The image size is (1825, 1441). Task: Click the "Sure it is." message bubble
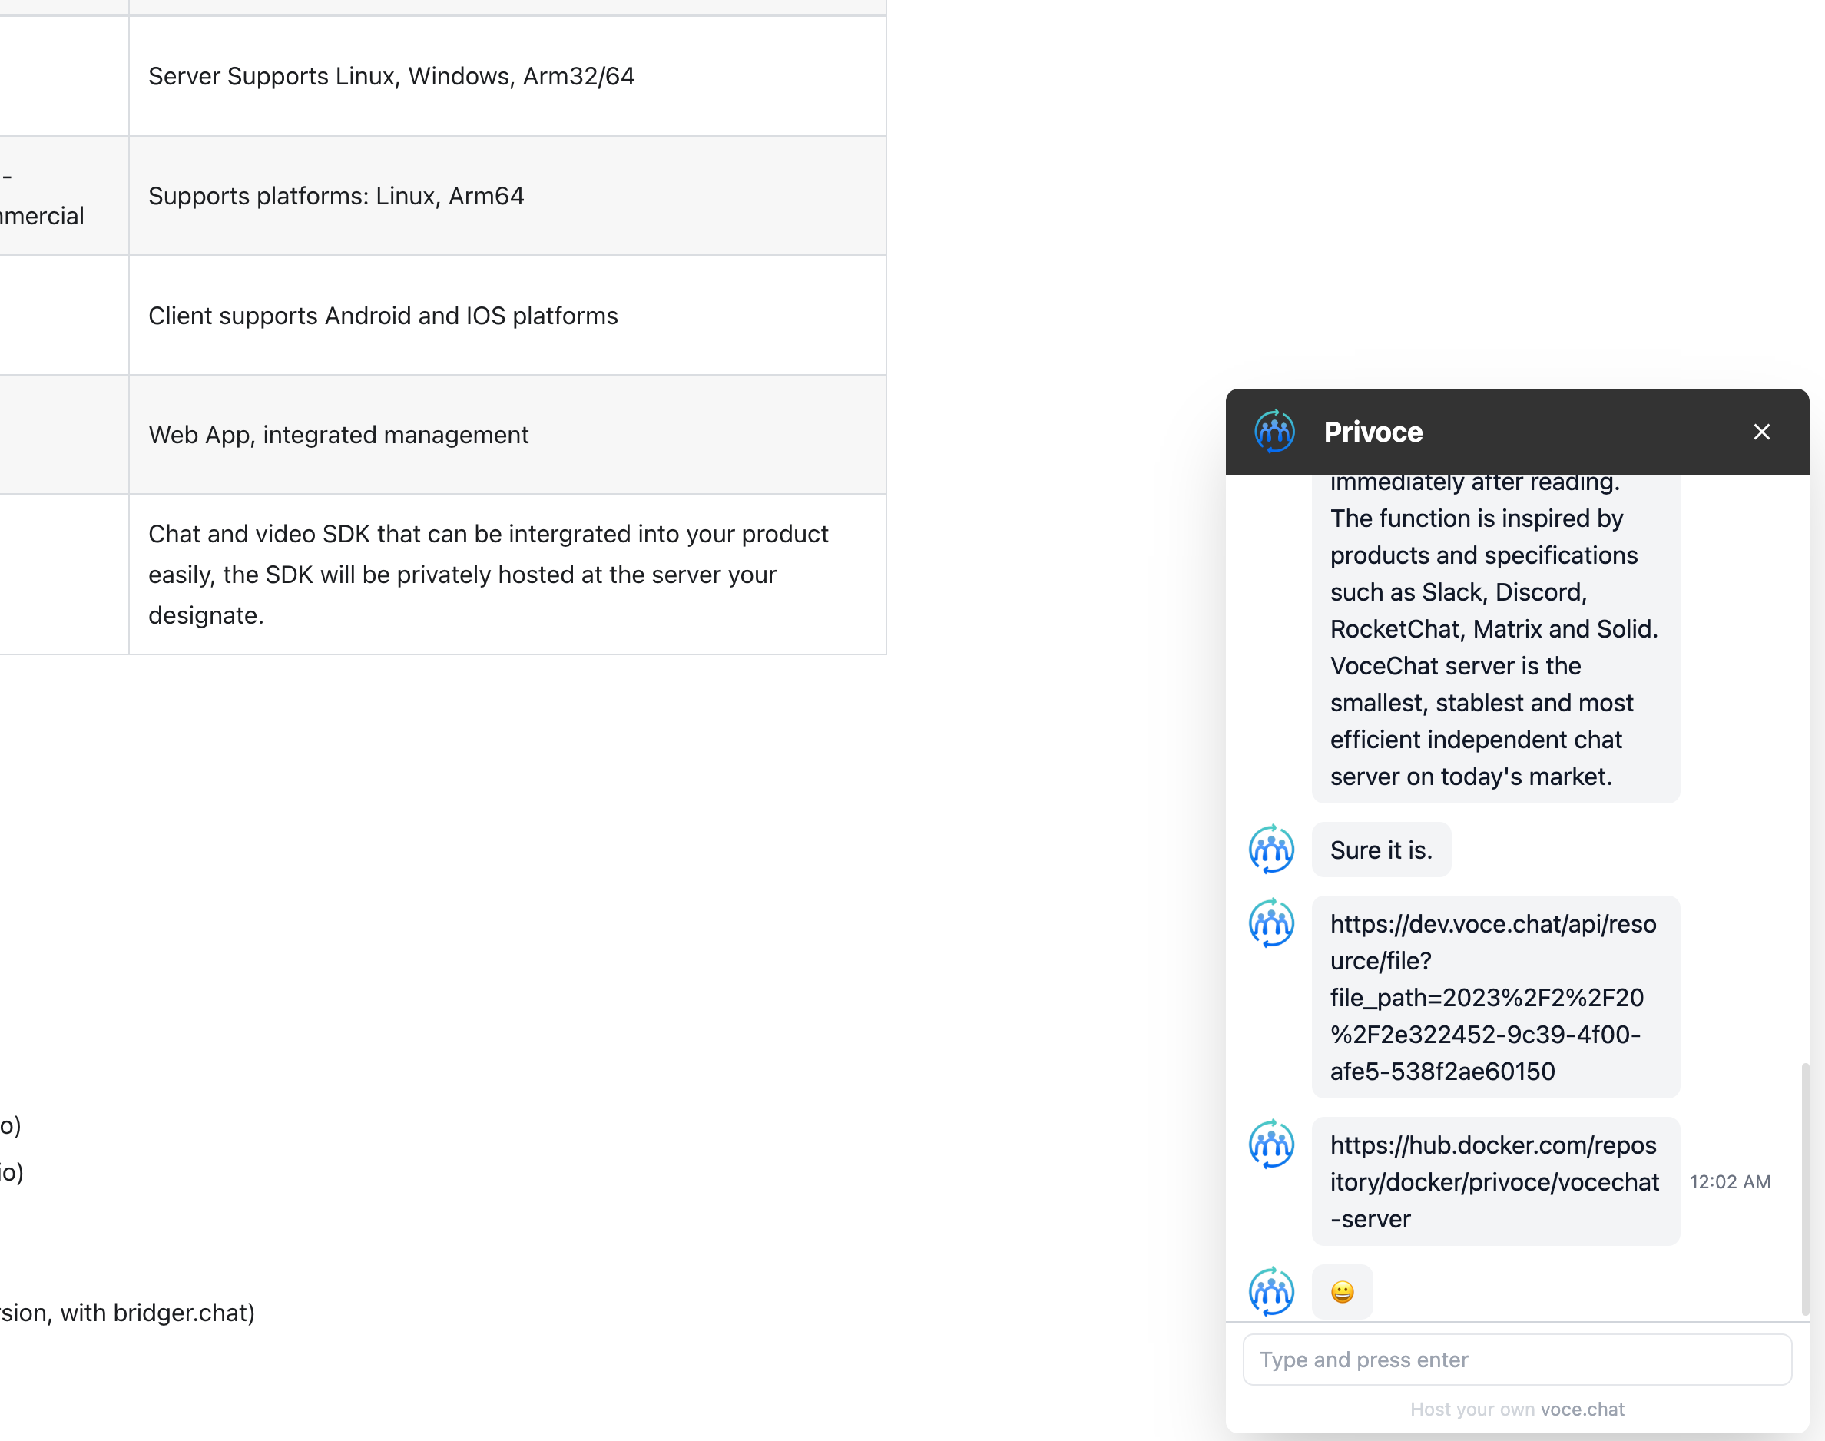point(1381,850)
